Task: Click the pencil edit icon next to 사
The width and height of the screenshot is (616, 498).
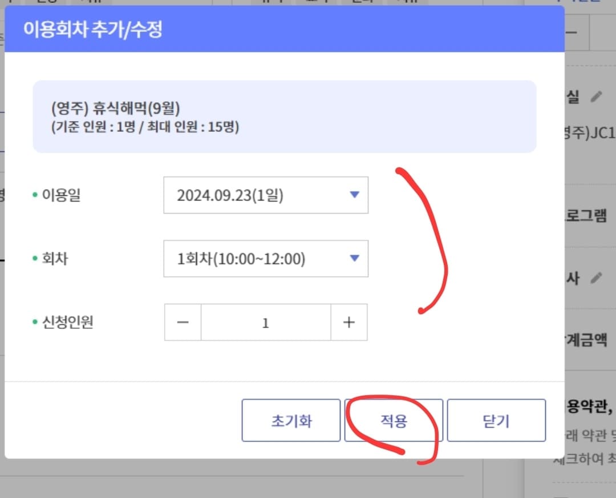Action: click(598, 278)
